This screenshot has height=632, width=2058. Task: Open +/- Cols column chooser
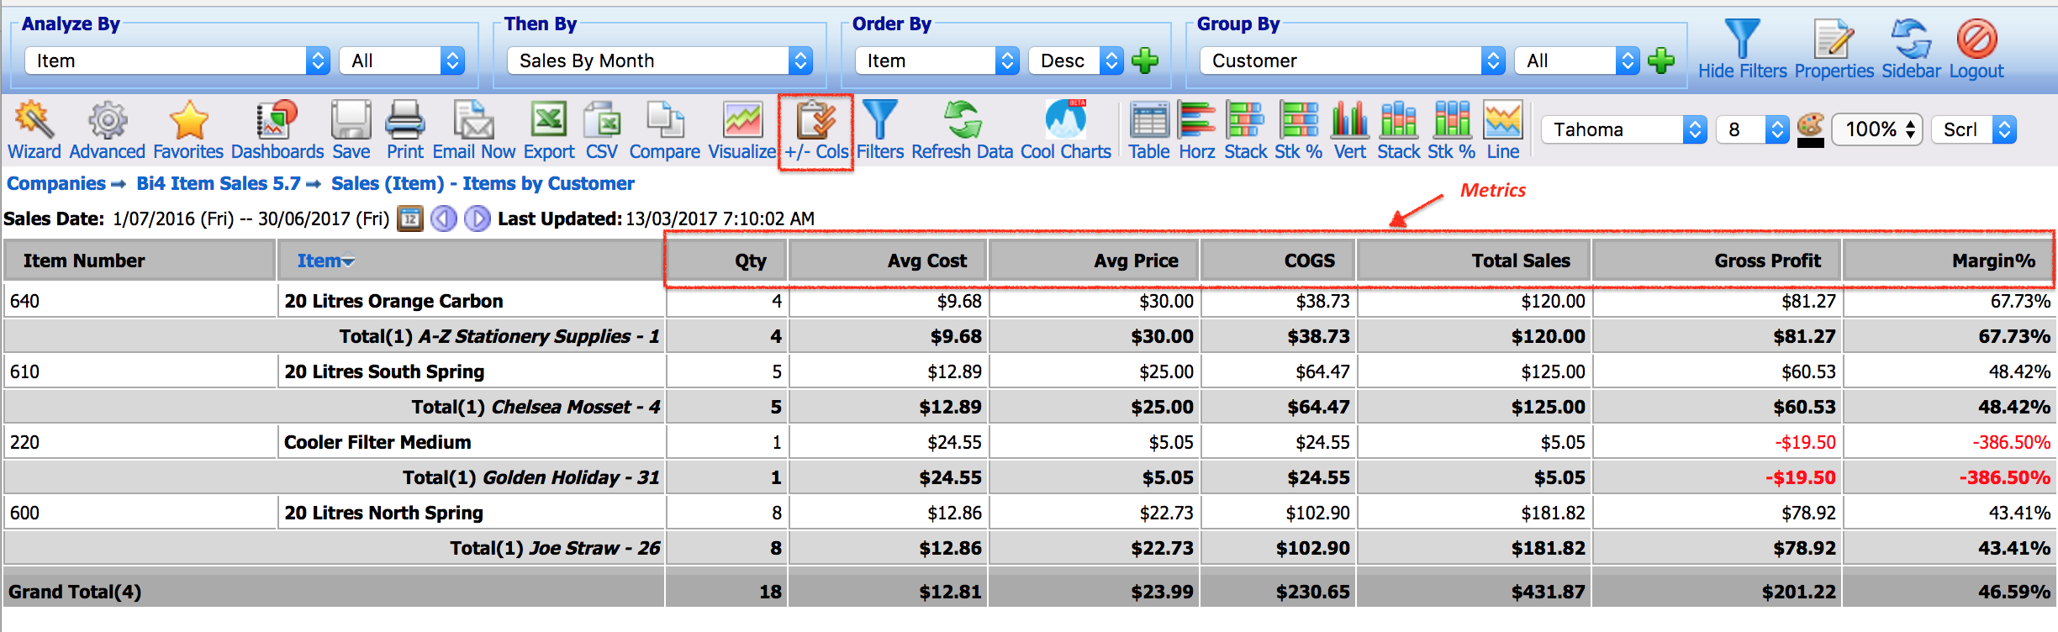(816, 130)
